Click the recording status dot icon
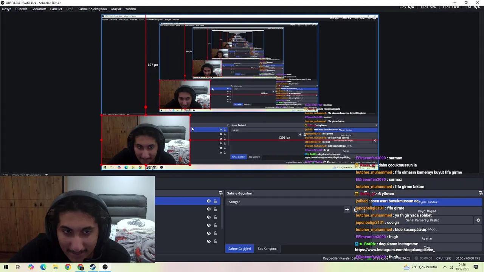 416,258
